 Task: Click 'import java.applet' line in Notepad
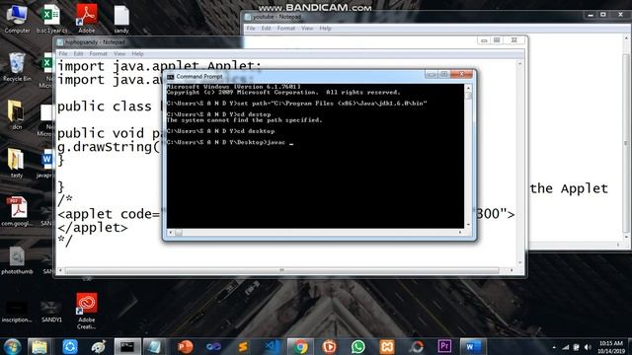pos(159,66)
